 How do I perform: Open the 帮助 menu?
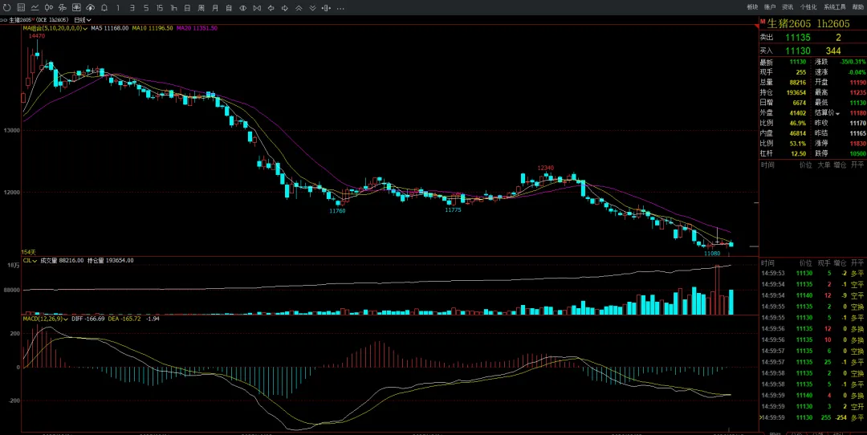857,7
